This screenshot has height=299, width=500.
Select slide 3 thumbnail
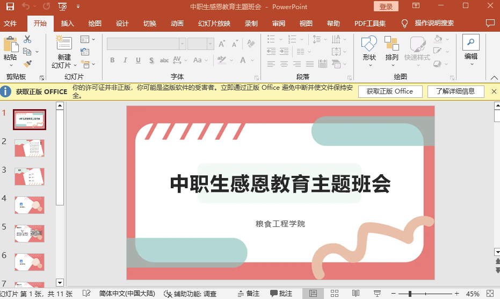[30, 176]
